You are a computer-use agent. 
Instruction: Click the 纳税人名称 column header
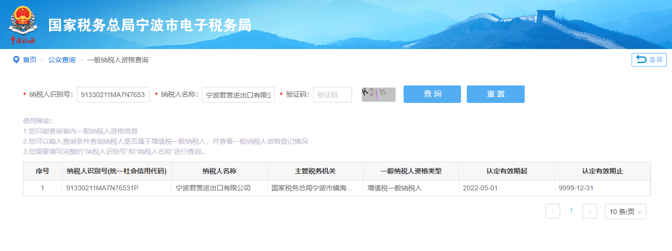pos(219,171)
